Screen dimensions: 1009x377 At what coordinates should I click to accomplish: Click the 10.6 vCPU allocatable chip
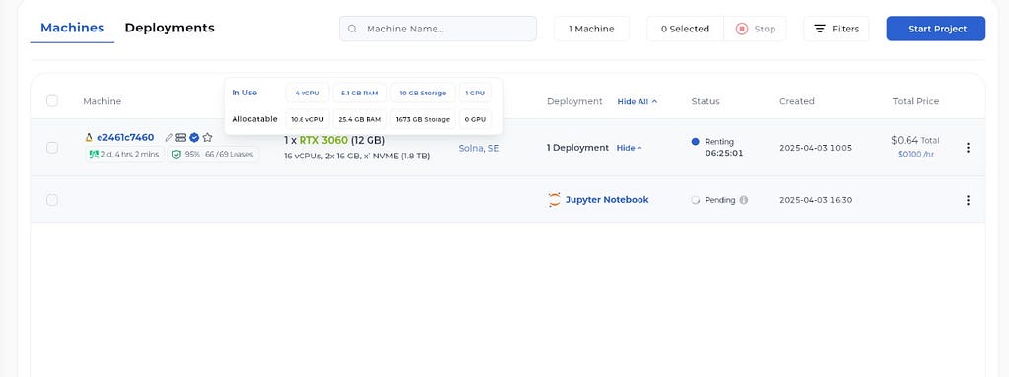(x=307, y=119)
